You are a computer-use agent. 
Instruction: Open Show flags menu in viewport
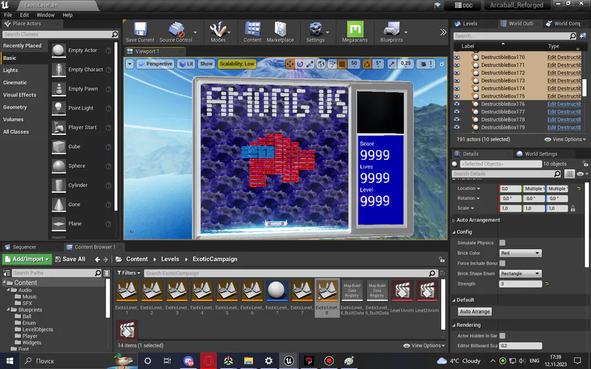[206, 64]
